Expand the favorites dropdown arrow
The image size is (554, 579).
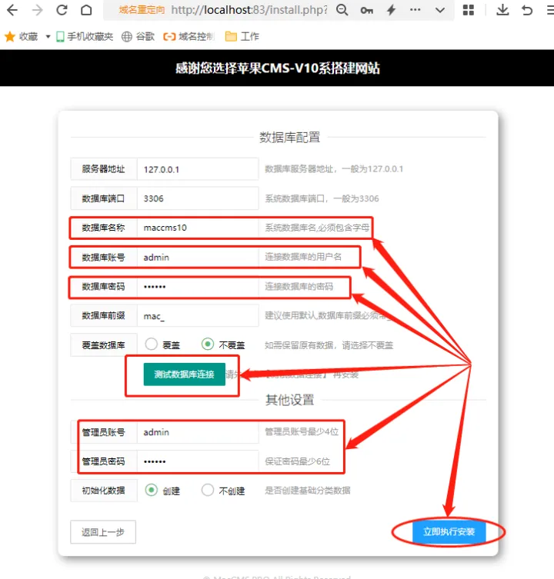48,37
